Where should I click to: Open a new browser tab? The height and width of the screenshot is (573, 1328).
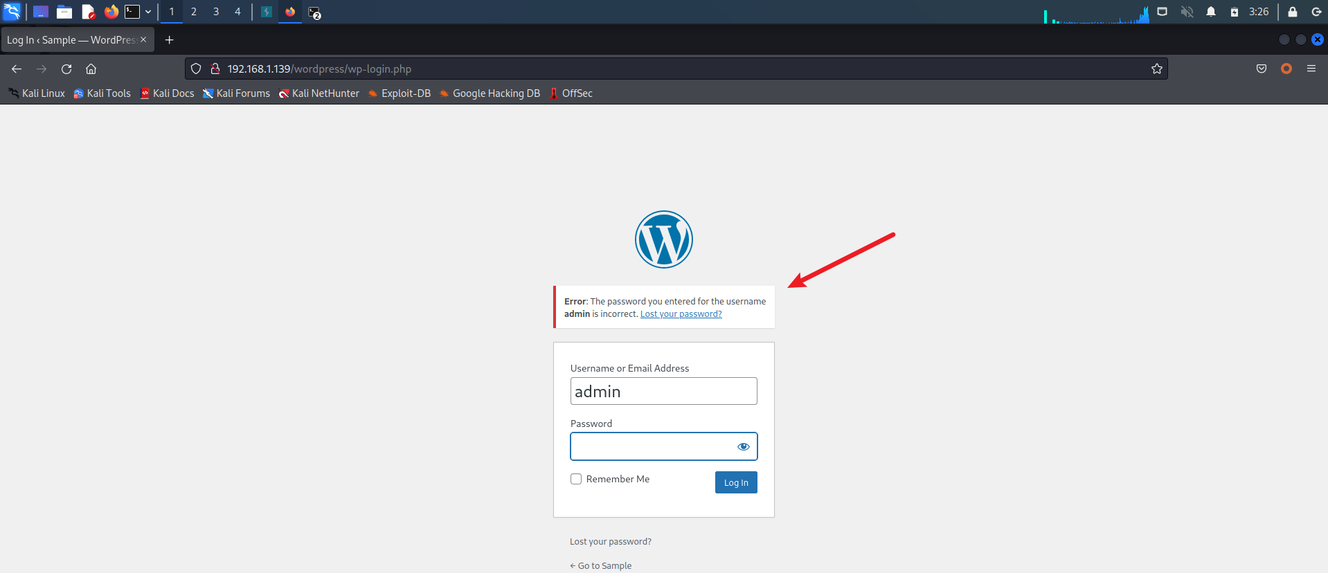tap(170, 40)
